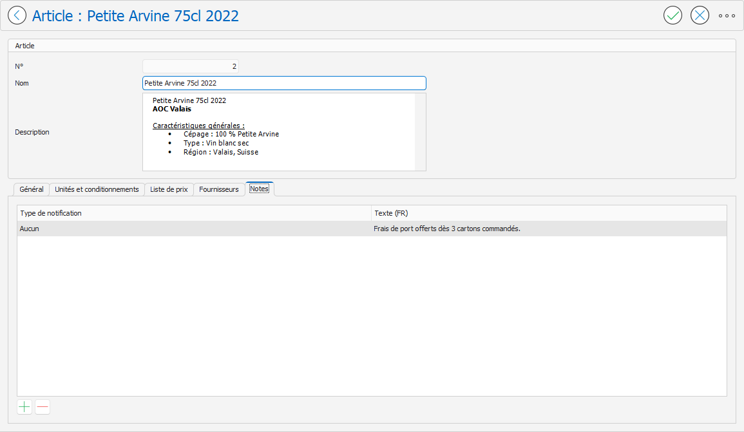Switch to the Général tab

[x=32, y=189]
